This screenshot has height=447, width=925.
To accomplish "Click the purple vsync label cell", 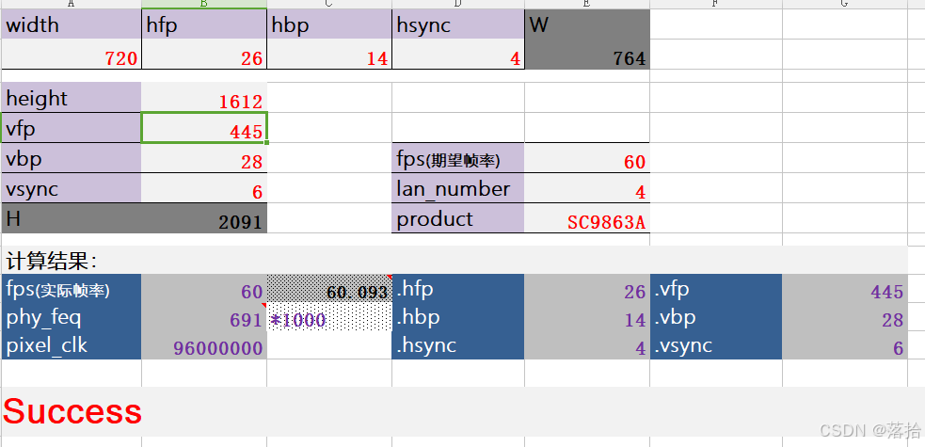I will [71, 188].
